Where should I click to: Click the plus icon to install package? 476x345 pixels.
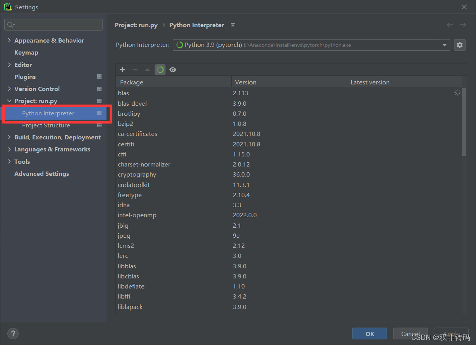(122, 70)
